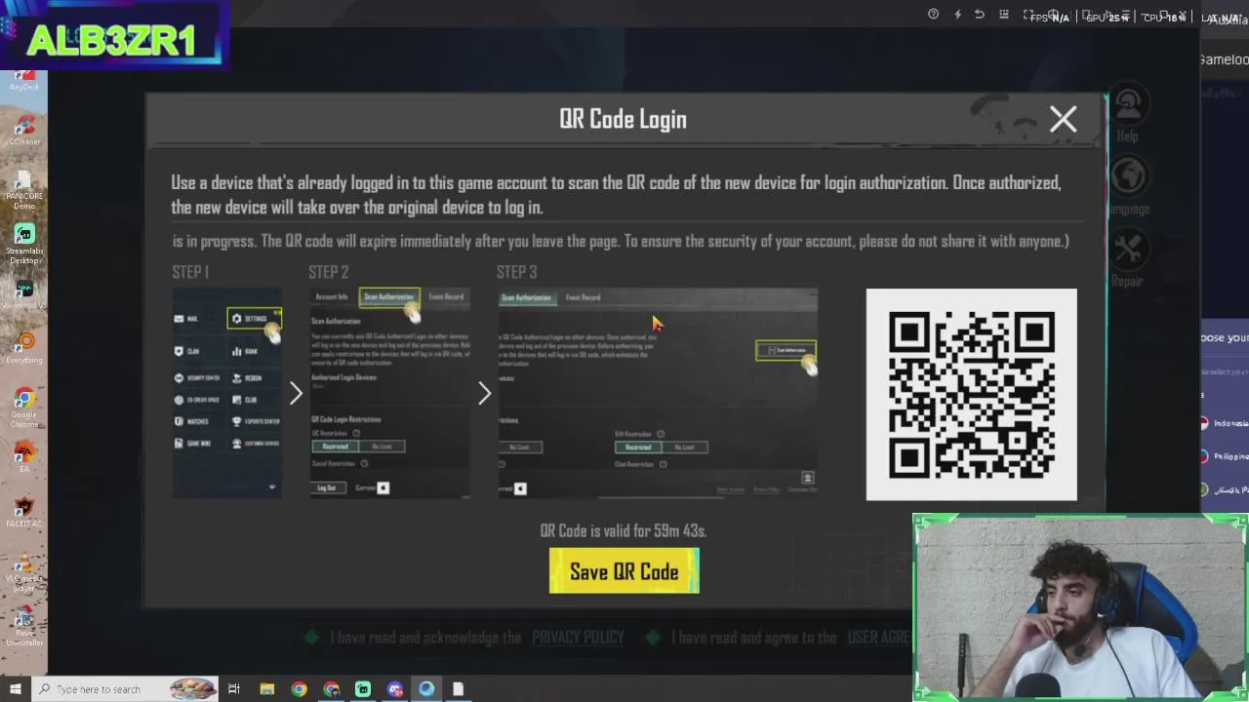The height and width of the screenshot is (702, 1249).
Task: Open the EA desktop icon
Action: click(x=24, y=457)
